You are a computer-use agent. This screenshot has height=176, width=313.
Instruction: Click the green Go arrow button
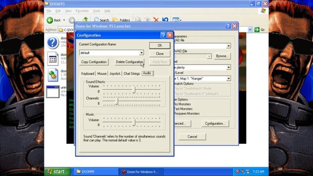tap(257, 30)
